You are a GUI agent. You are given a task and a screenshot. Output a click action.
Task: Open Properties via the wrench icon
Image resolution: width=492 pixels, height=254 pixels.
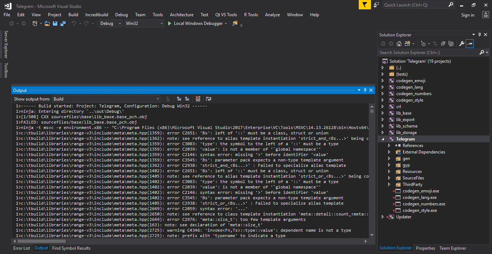pyautogui.click(x=462, y=44)
